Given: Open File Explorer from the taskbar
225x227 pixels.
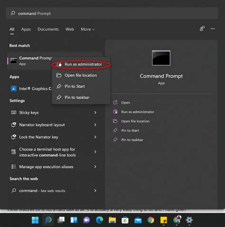Looking at the screenshot, I should (112, 220).
